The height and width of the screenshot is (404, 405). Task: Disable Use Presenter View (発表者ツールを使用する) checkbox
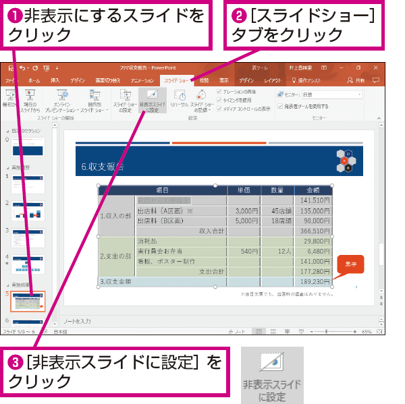click(280, 106)
